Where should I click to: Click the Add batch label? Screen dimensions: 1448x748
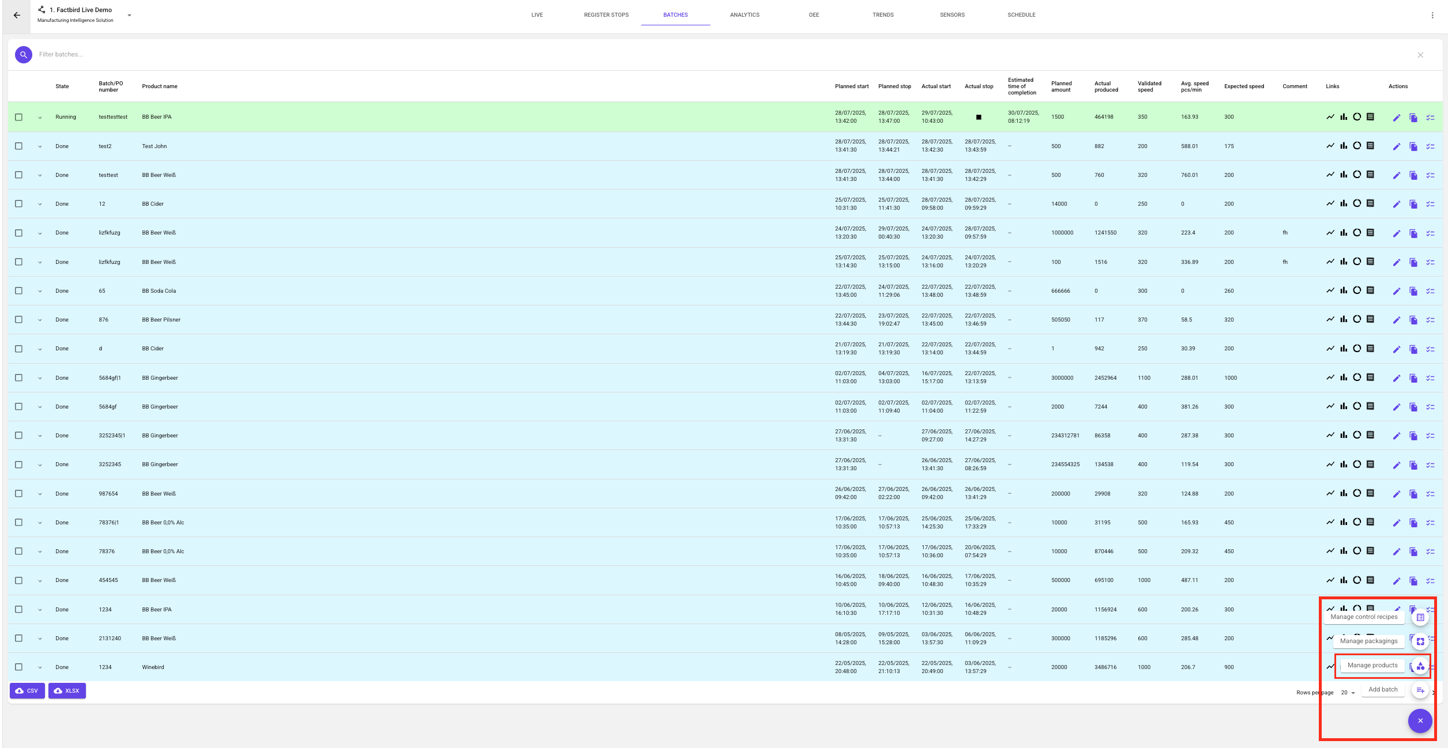1383,689
